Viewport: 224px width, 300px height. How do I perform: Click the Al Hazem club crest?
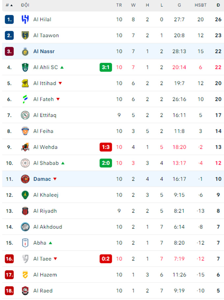(x=25, y=275)
